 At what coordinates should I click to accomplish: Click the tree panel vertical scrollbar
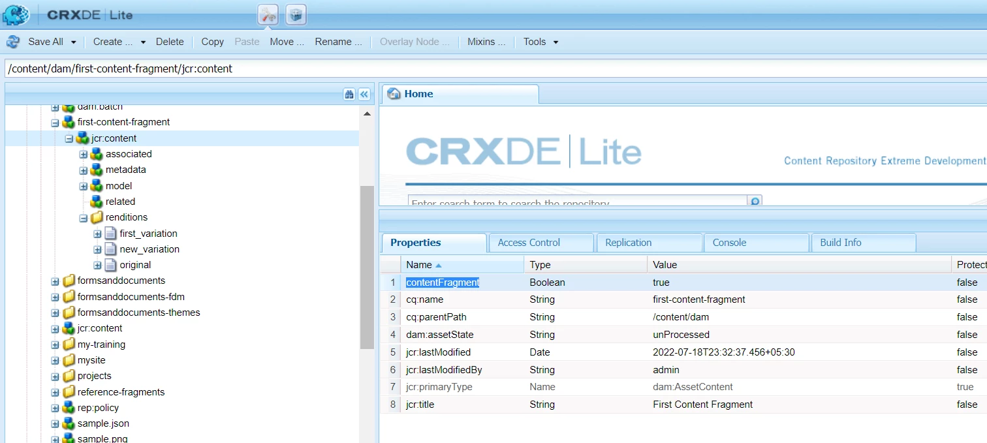[367, 267]
